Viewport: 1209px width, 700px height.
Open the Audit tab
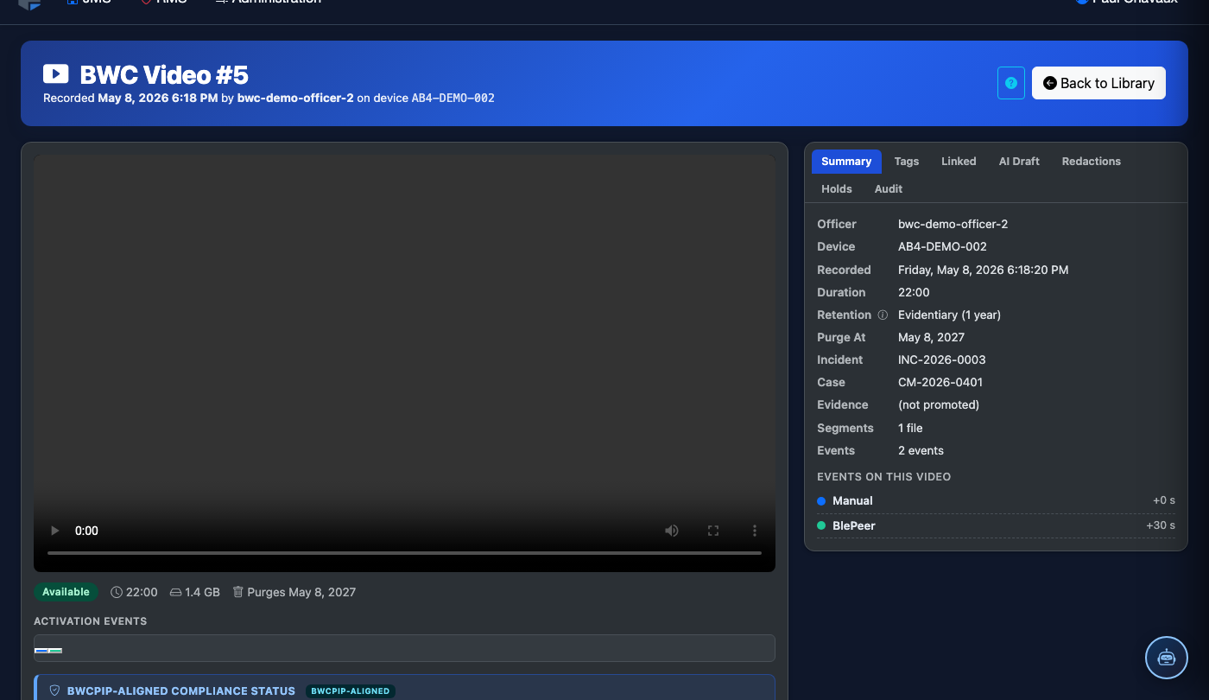(889, 188)
